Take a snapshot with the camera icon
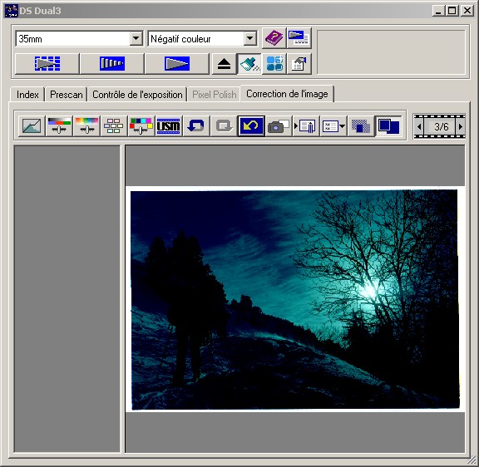The width and height of the screenshot is (479, 467). (278, 125)
